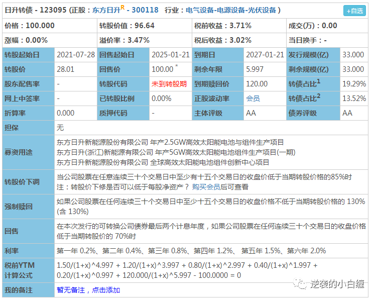The height and width of the screenshot is (300, 376).
Task: Click the +自选 button
Action: (354, 11)
